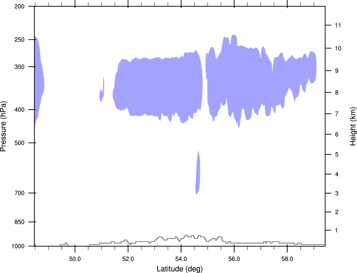Click the large blue region between 52 and 54 degrees
This screenshot has width=357, height=273.
157,88
